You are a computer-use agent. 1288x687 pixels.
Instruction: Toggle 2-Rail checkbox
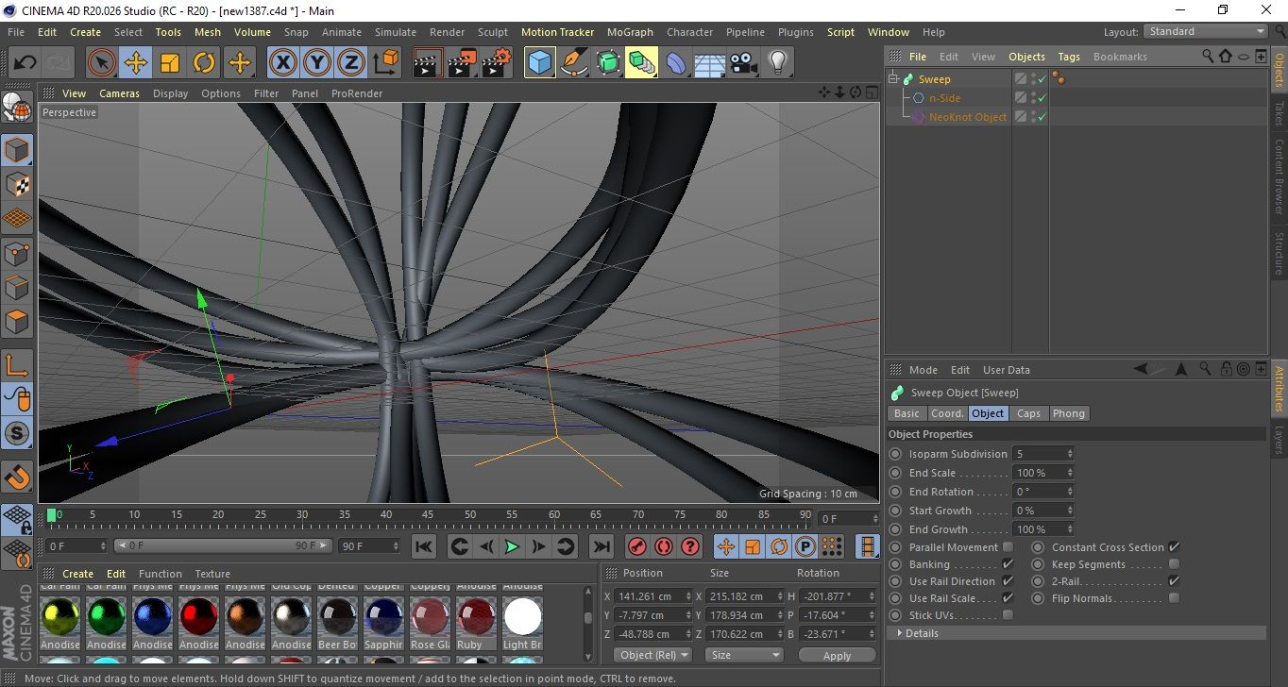point(1174,581)
